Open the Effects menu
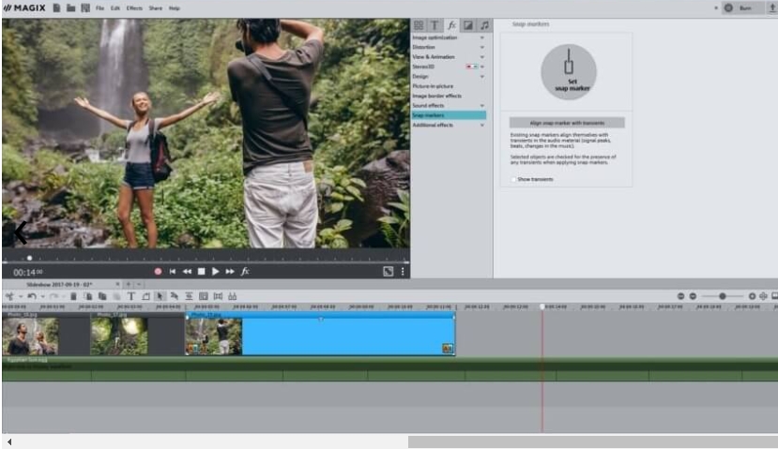This screenshot has height=449, width=778. [134, 8]
